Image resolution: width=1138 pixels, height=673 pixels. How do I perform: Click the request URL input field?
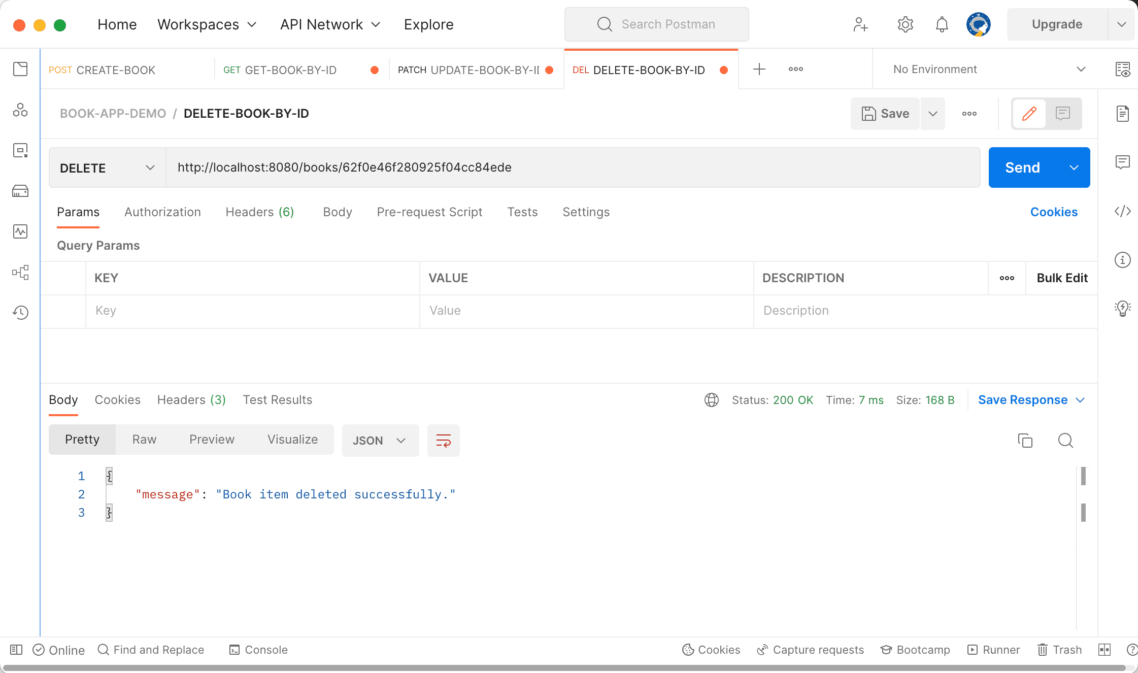[573, 167]
